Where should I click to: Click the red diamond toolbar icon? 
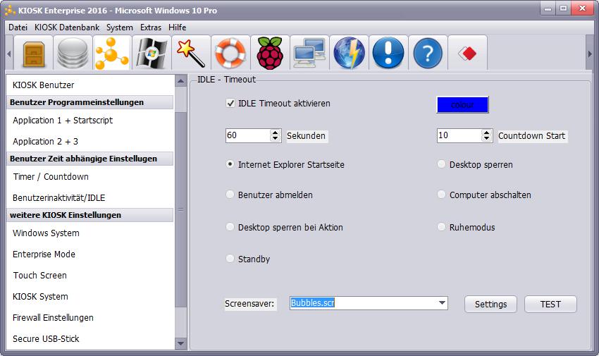click(467, 54)
